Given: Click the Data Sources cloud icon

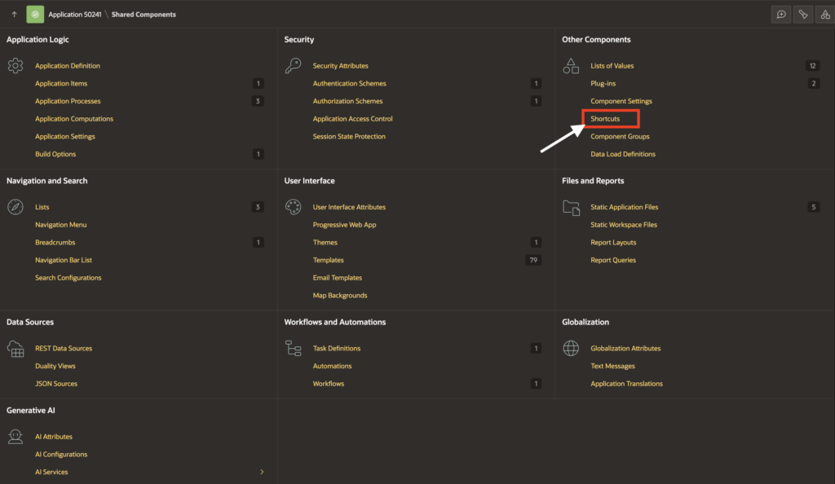Looking at the screenshot, I should (x=15, y=349).
